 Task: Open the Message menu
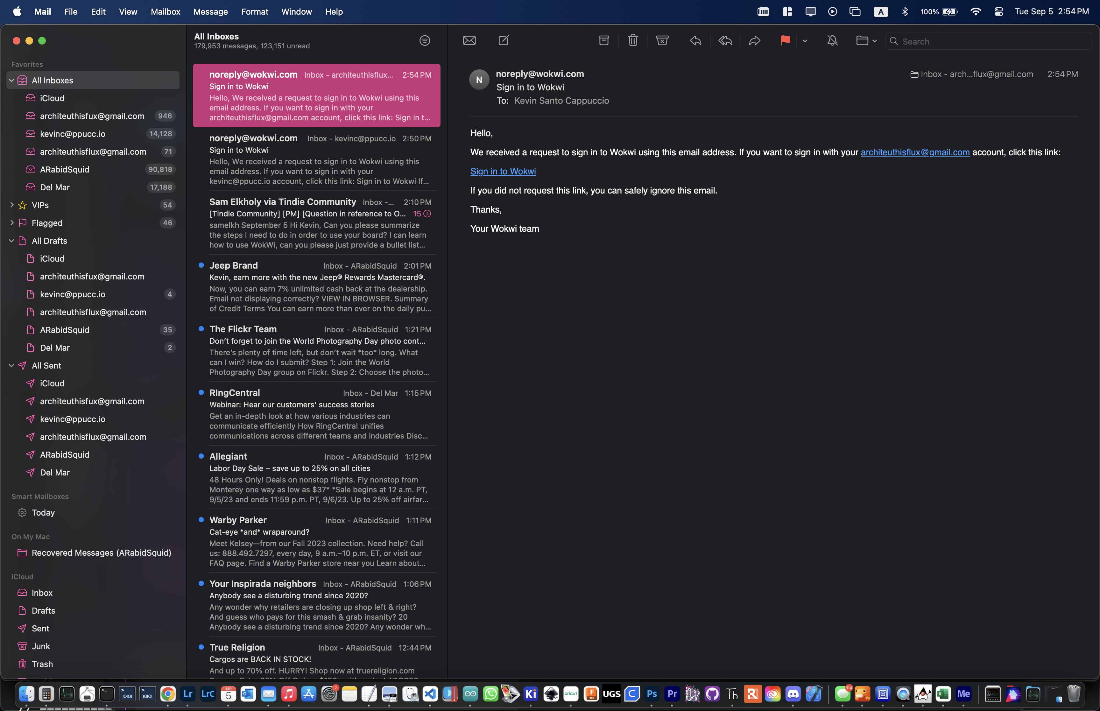tap(210, 11)
